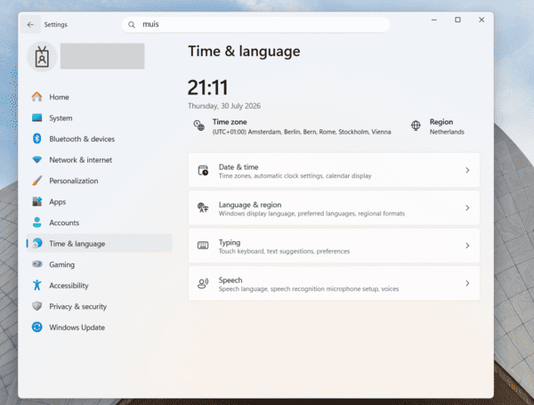Expand Speech chevron arrow
This screenshot has height=405, width=534.
click(467, 283)
